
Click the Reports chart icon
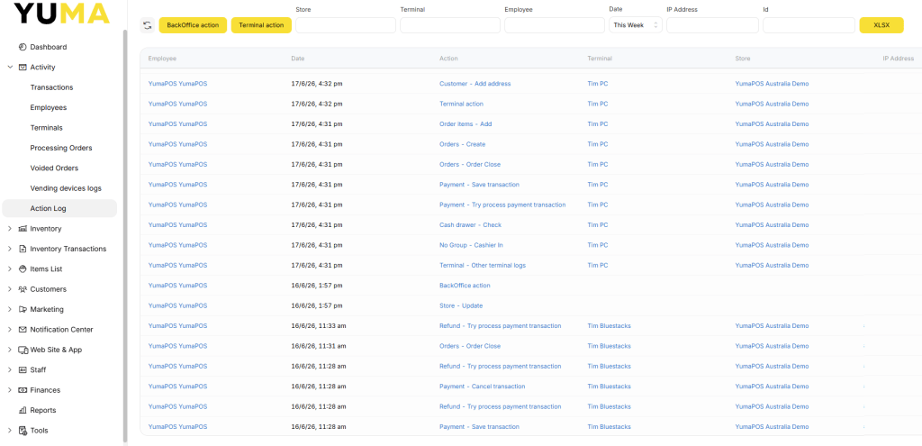pos(23,410)
